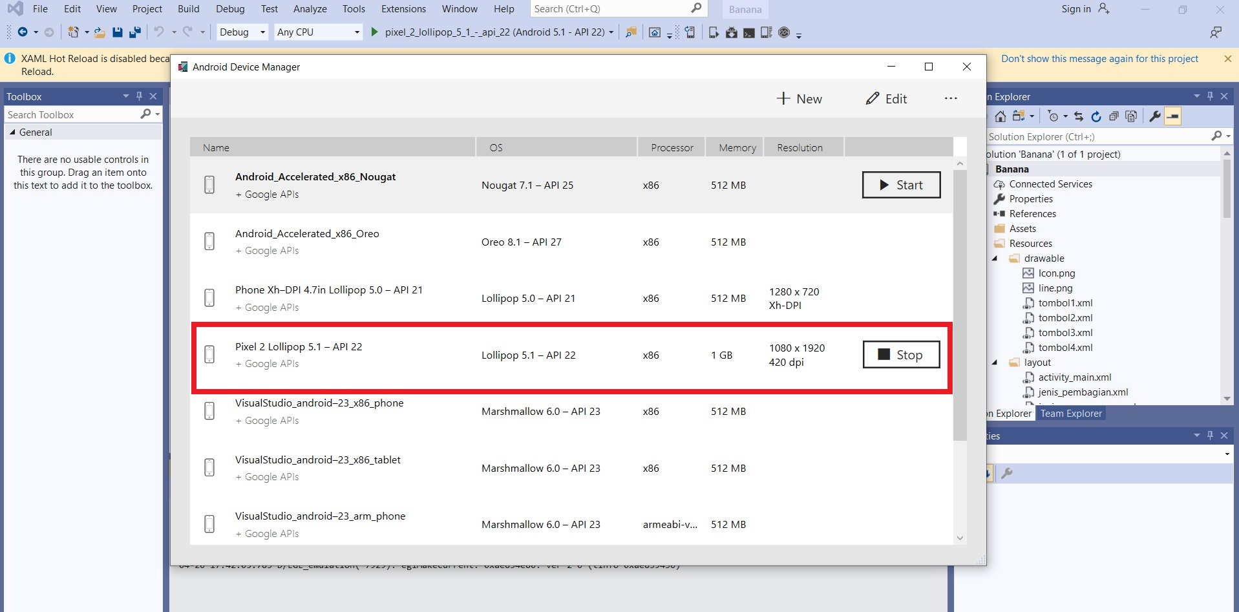
Task: Select activity_main.xml in Solution Explorer
Action: tap(1075, 377)
